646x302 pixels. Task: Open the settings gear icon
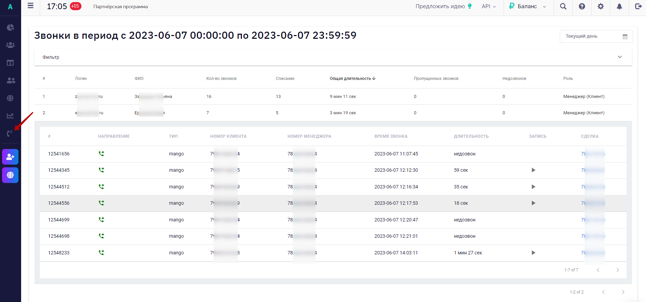coord(601,6)
